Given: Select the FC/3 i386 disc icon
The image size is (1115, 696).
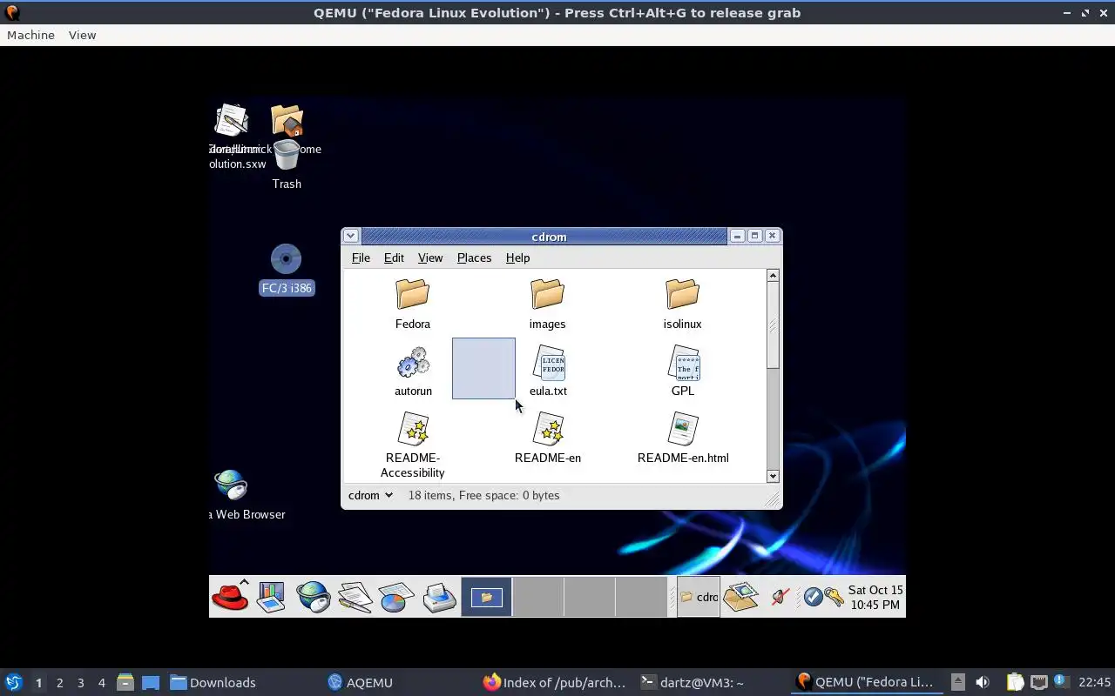Looking at the screenshot, I should [x=286, y=270].
